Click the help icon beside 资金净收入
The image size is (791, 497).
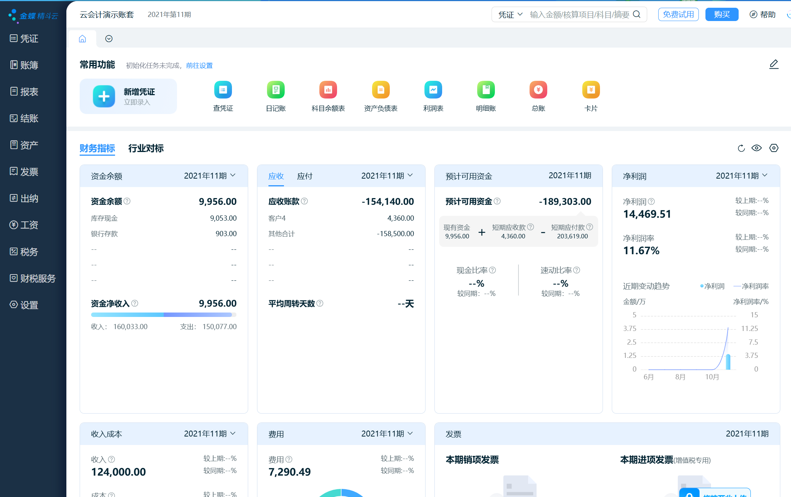click(135, 303)
